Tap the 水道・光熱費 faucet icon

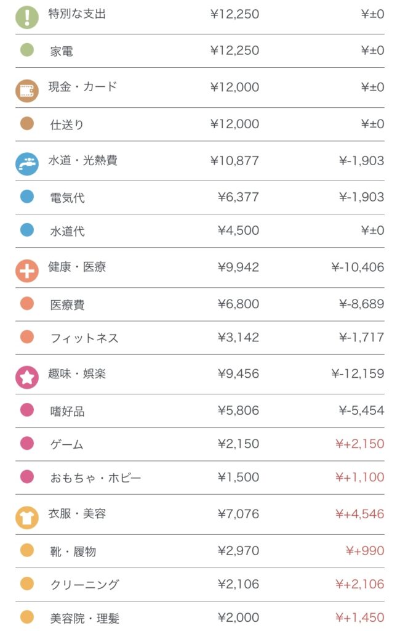pos(26,163)
